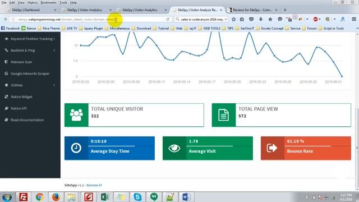
Task: Open the Tools menu
Action: point(63,2)
